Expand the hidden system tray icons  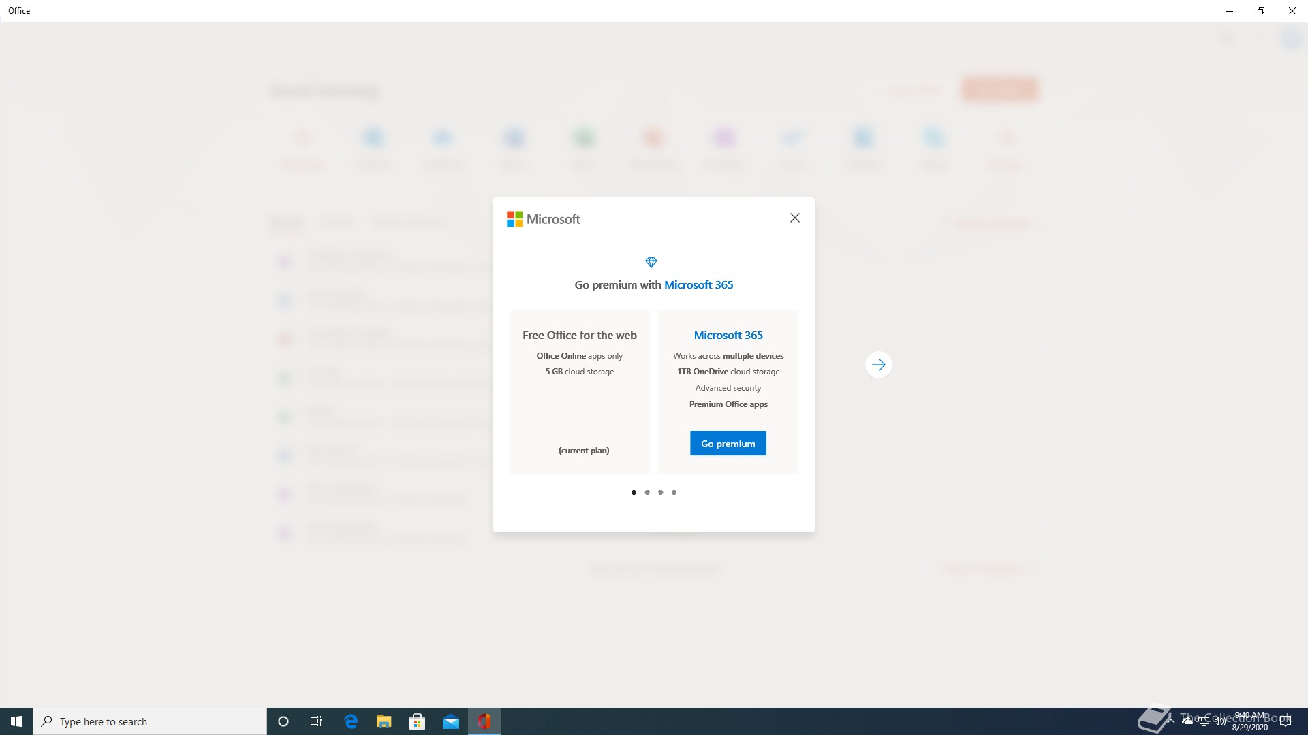[x=1171, y=720]
